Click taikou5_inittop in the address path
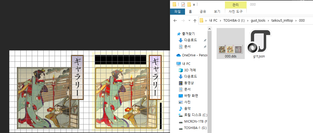This screenshot has height=133, width=313. pyautogui.click(x=282, y=21)
